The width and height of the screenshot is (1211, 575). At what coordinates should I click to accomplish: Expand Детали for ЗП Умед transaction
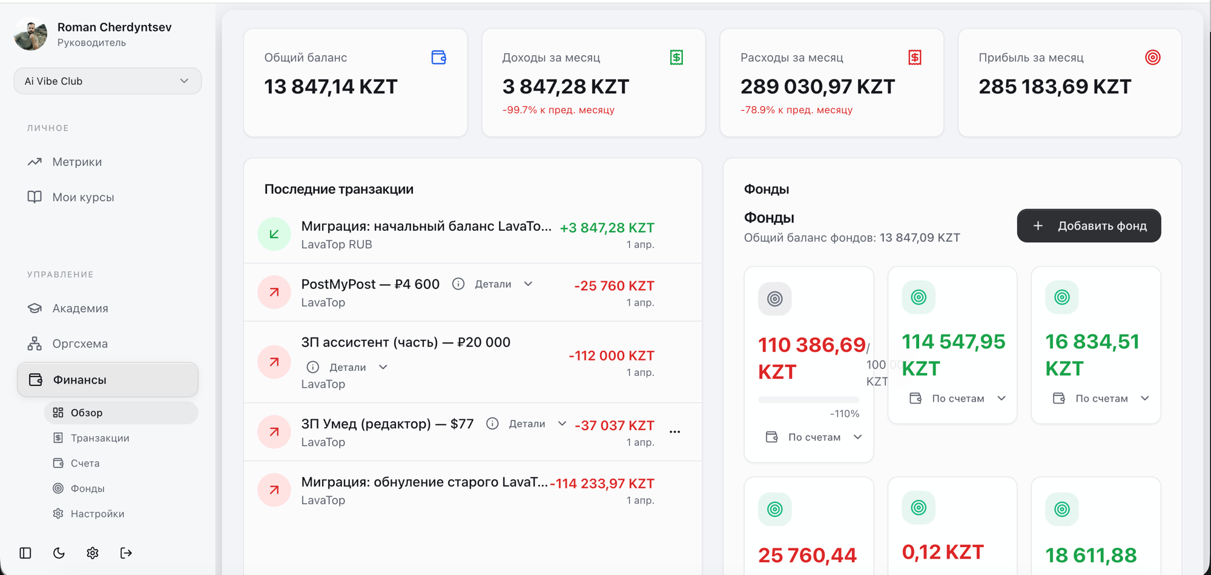[x=538, y=424]
